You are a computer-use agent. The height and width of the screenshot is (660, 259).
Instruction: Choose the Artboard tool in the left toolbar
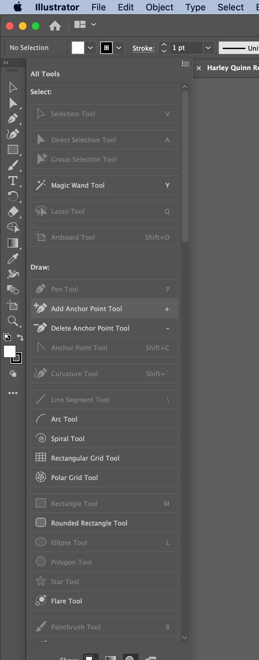[x=13, y=305]
